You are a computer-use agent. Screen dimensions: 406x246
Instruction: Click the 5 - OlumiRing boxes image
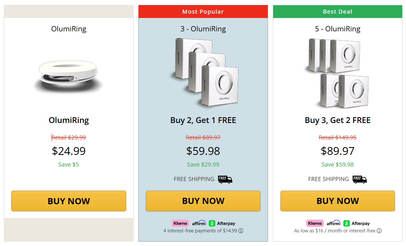pyautogui.click(x=337, y=73)
